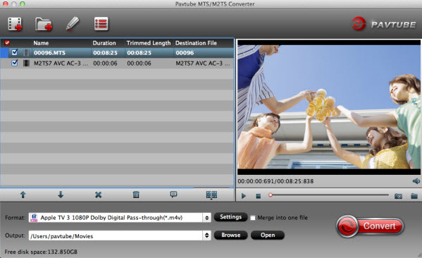Toggle the select-all checkbox in header

[x=7, y=43]
